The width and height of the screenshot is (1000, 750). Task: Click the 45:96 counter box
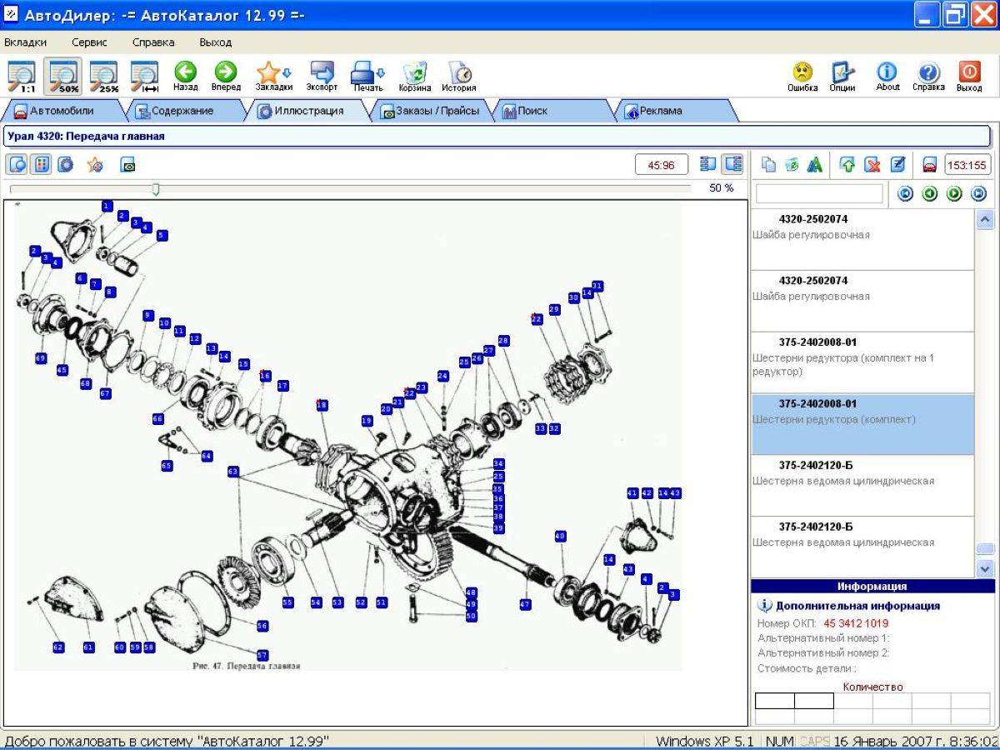coord(662,165)
